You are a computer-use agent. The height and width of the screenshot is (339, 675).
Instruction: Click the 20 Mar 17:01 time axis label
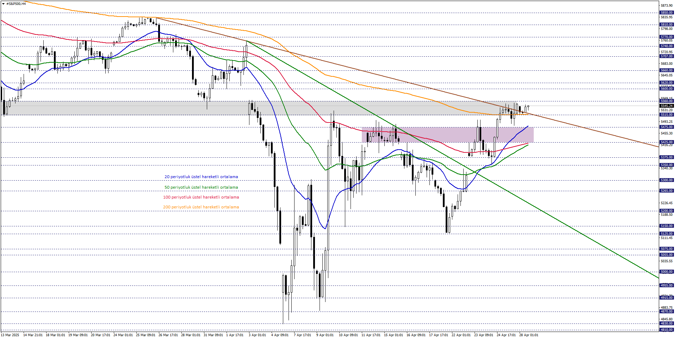point(100,335)
